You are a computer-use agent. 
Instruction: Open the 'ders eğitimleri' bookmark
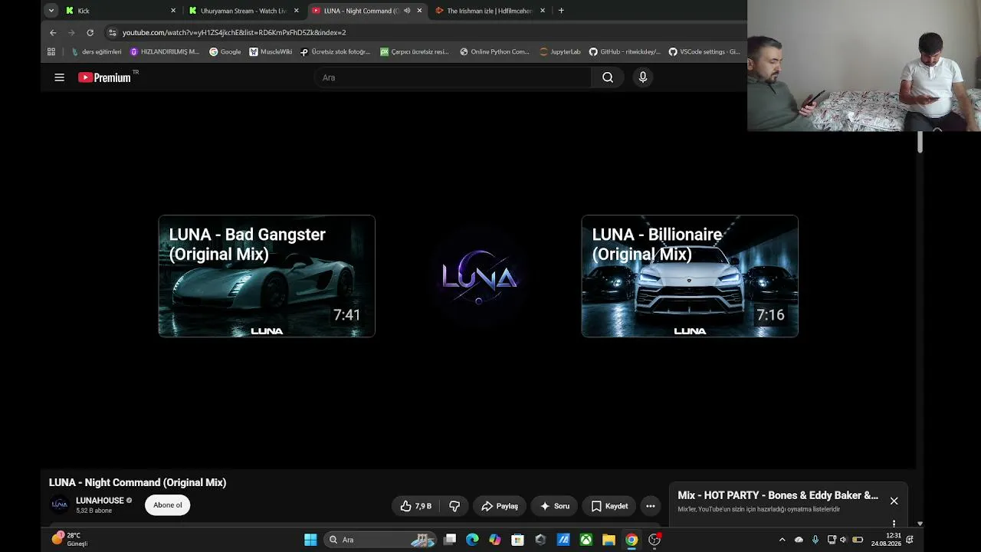pos(96,51)
